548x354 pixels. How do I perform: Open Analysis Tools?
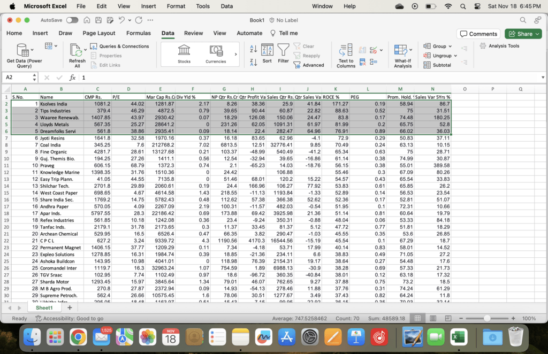[x=499, y=46]
